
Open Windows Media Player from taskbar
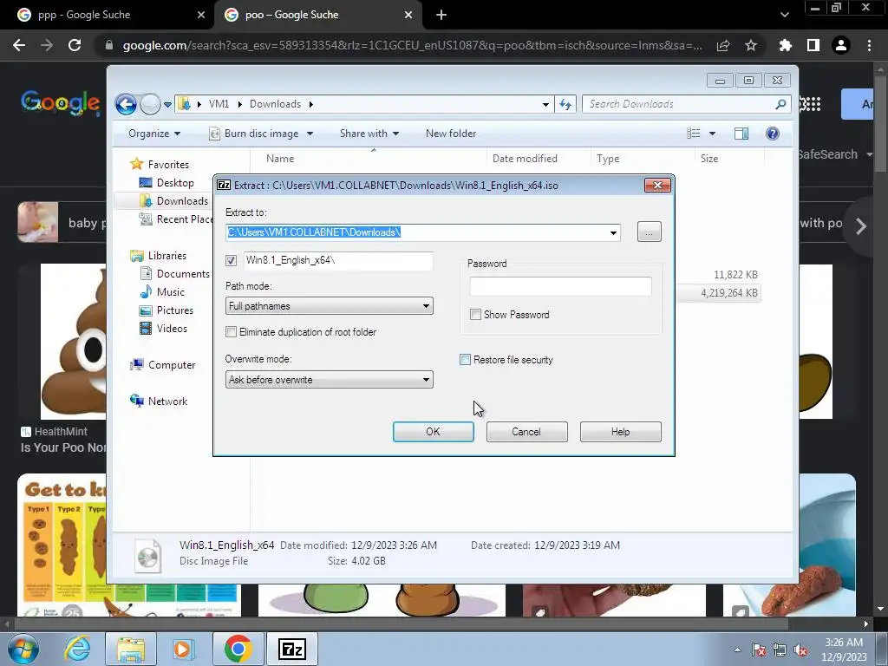click(x=182, y=649)
